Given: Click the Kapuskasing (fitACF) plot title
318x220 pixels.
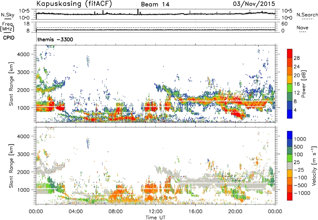Looking at the screenshot, I should point(74,4).
